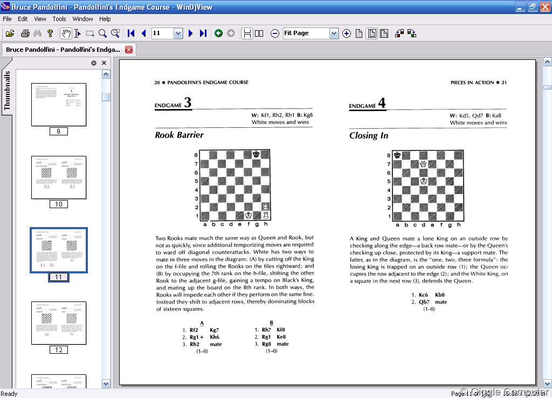
Task: Select the rectangle selection tool
Action: (x=90, y=33)
